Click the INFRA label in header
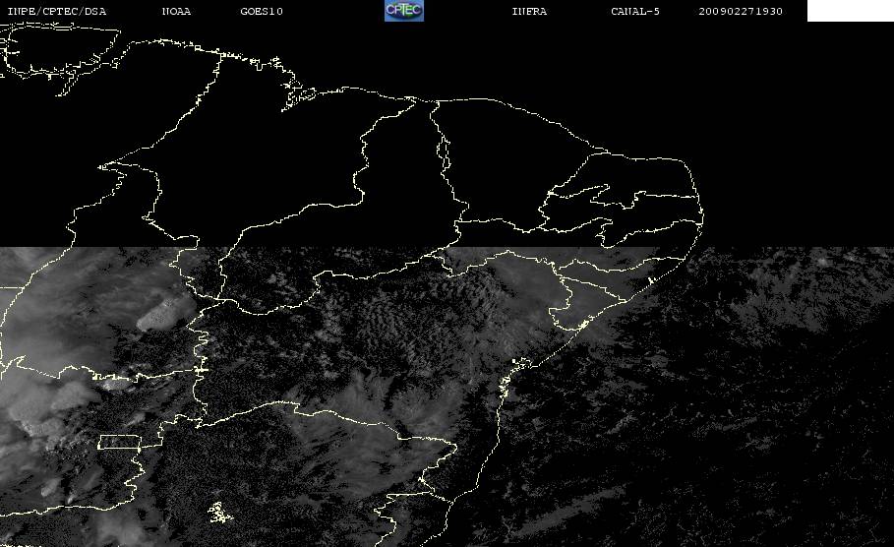 530,12
